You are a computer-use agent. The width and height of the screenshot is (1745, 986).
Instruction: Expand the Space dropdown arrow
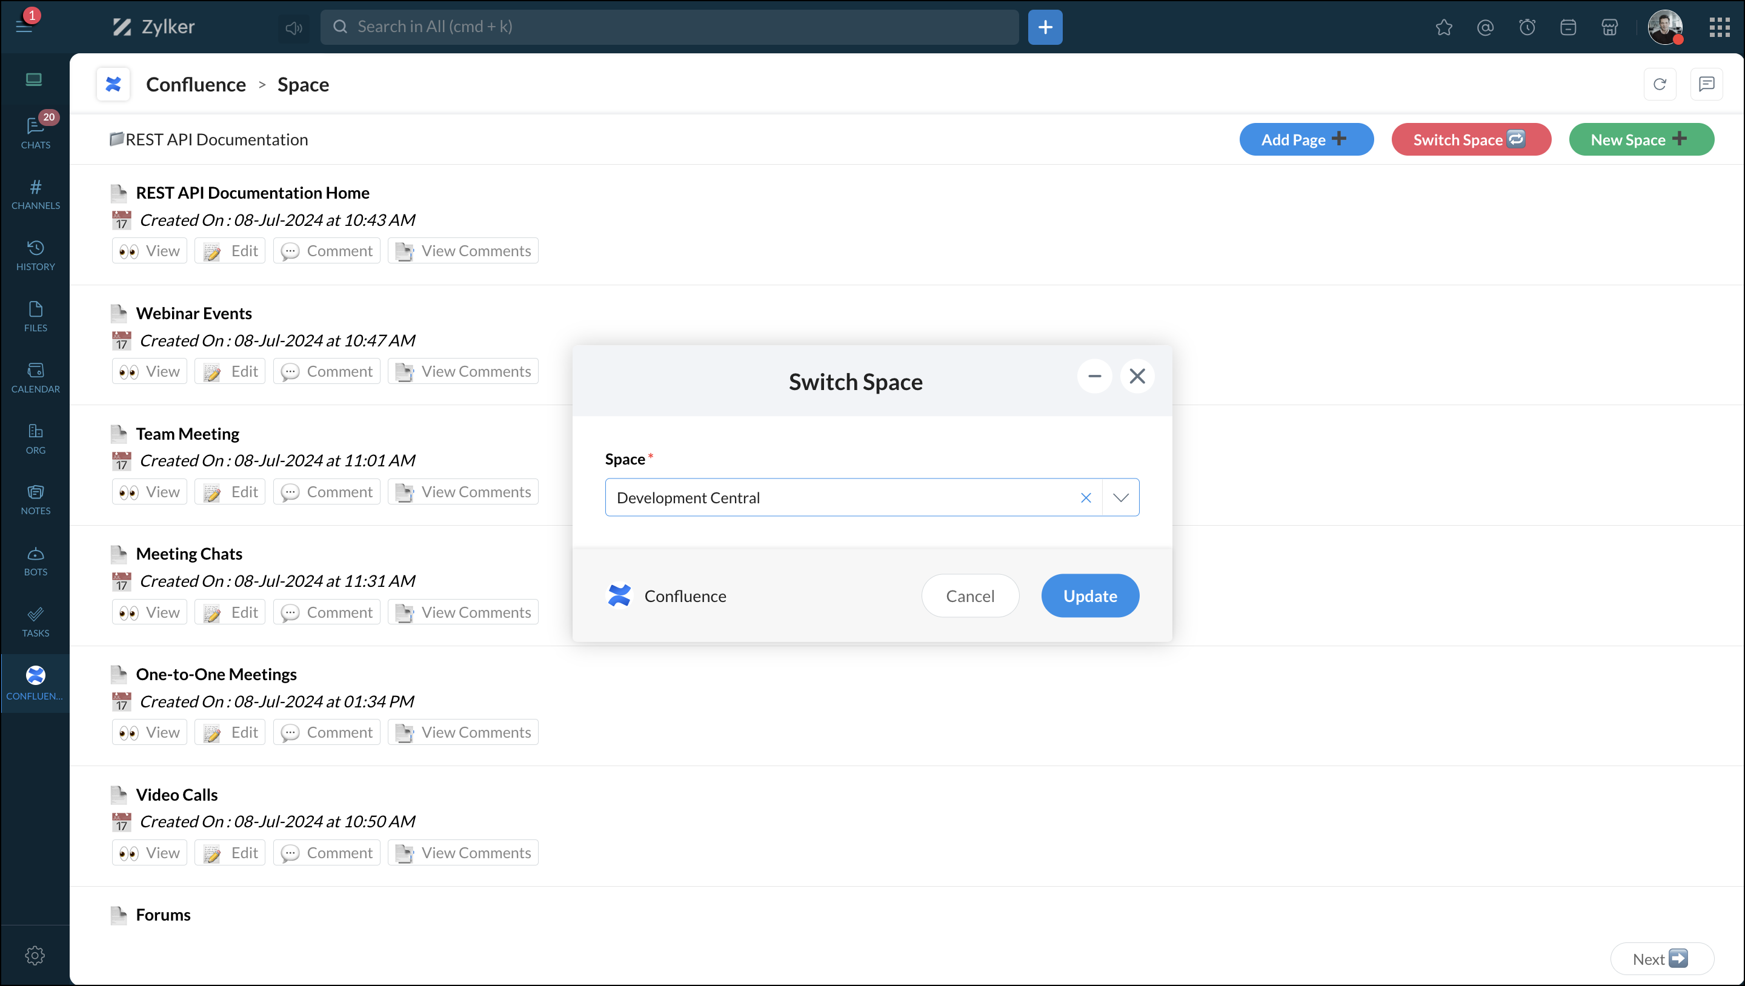pyautogui.click(x=1120, y=498)
